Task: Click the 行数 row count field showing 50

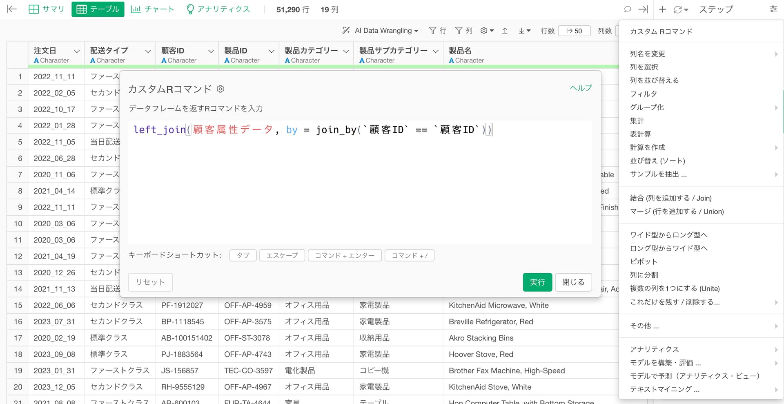Action: click(x=574, y=31)
